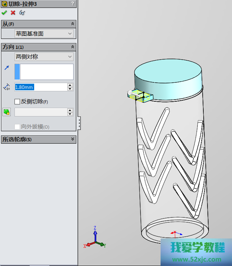Click the 1.80mm depth input field

coord(40,87)
